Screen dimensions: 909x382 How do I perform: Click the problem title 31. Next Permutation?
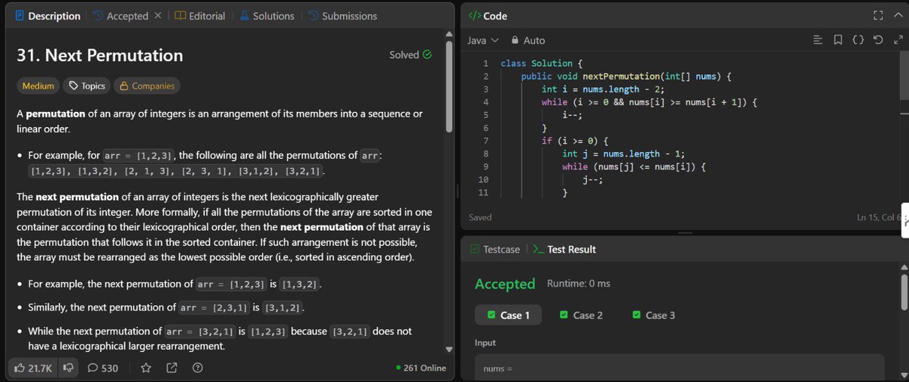point(100,55)
